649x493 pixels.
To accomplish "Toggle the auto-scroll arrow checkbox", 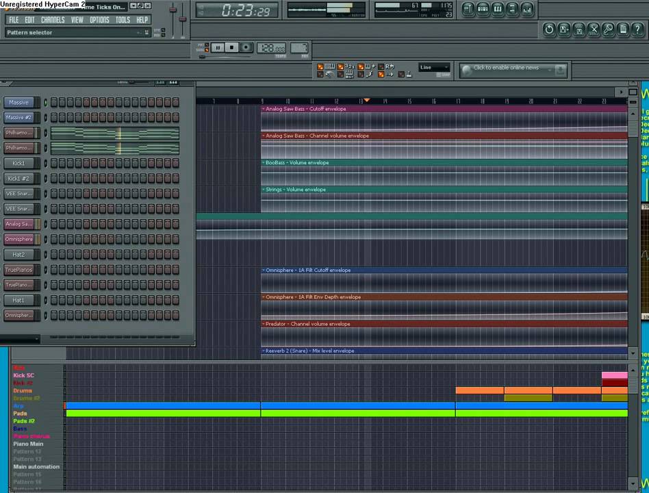I will click(381, 75).
